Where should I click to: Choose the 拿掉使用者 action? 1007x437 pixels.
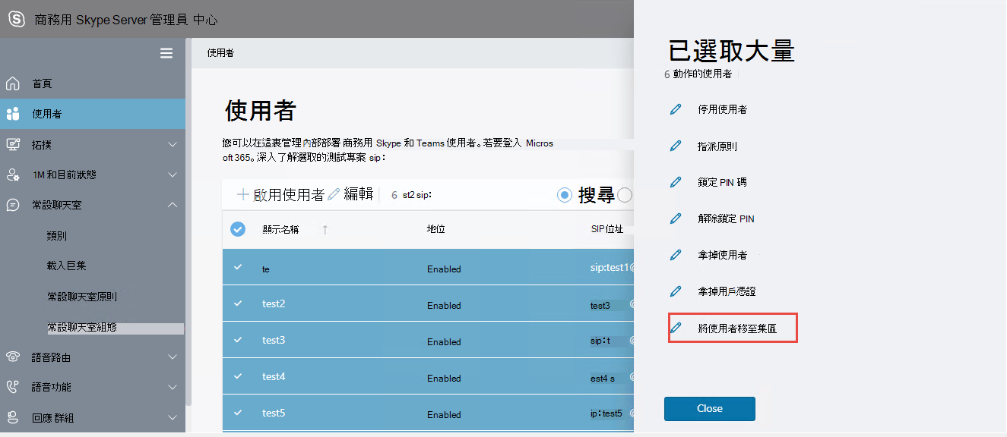(722, 255)
